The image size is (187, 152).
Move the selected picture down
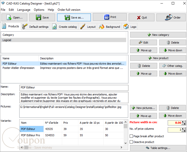[172, 116]
